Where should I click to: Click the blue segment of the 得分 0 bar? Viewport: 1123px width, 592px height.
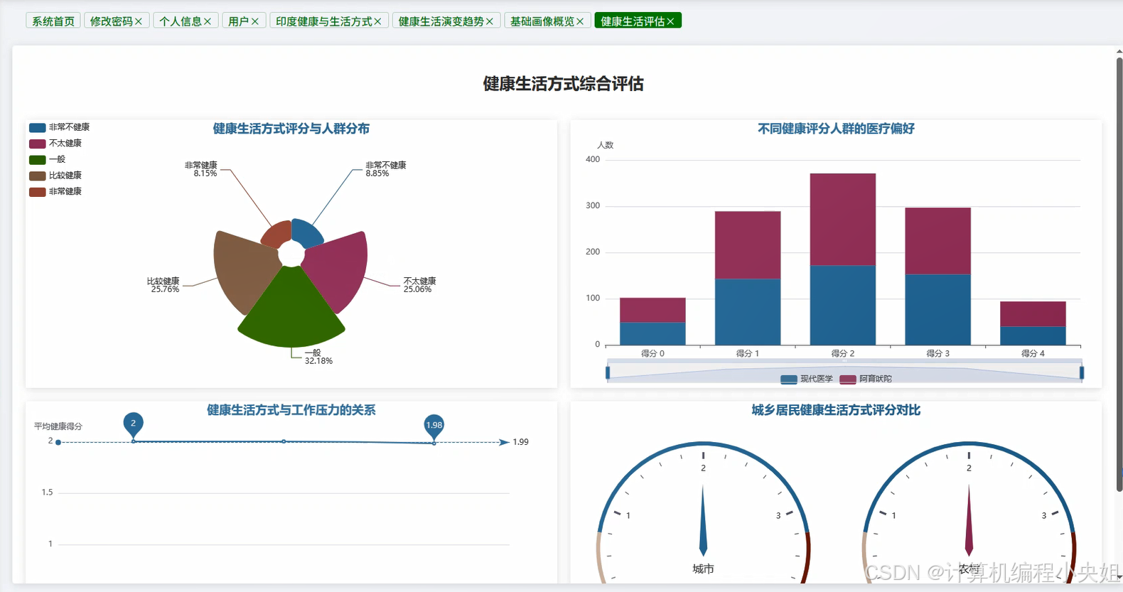point(652,333)
